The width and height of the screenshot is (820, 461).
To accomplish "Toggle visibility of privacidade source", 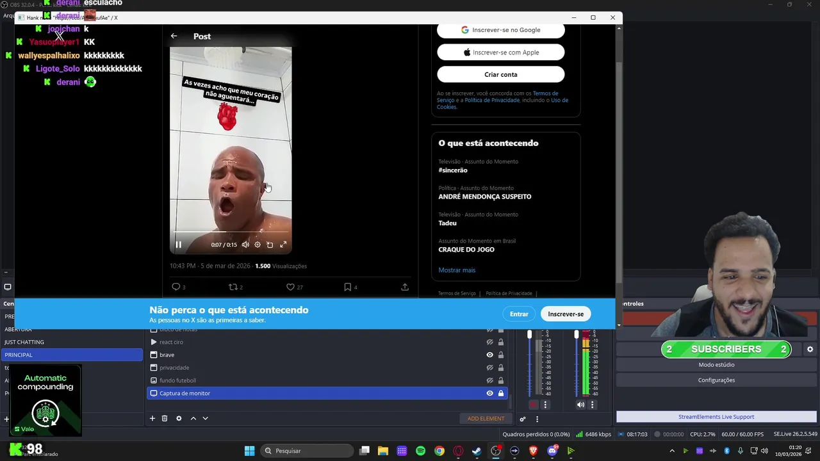I will pos(489,368).
